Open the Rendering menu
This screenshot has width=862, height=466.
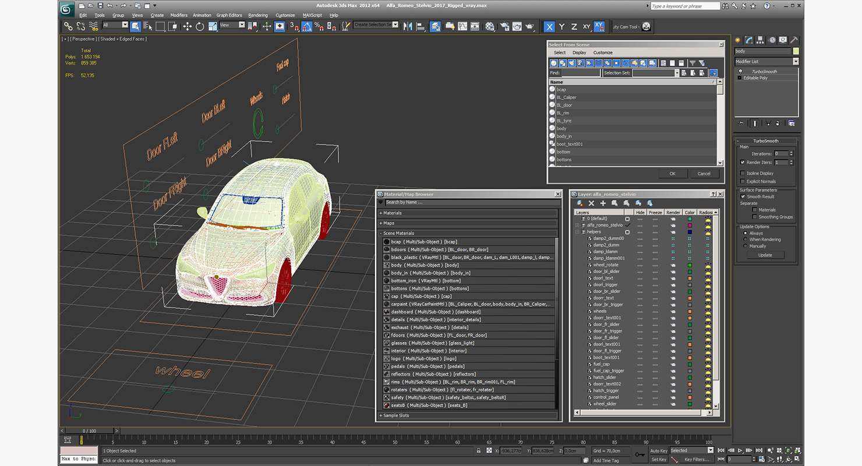coord(258,15)
